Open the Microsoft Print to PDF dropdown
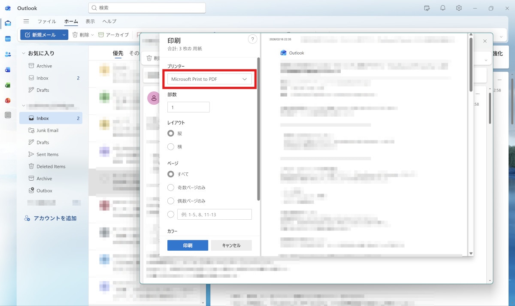The image size is (515, 306). [x=209, y=79]
